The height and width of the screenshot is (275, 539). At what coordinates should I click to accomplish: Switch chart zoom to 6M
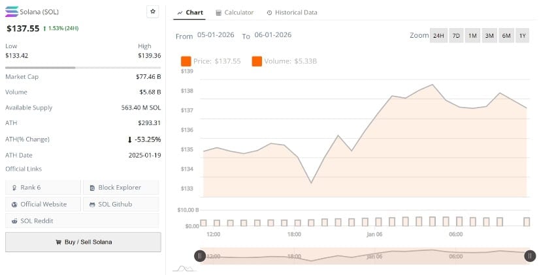(x=506, y=36)
